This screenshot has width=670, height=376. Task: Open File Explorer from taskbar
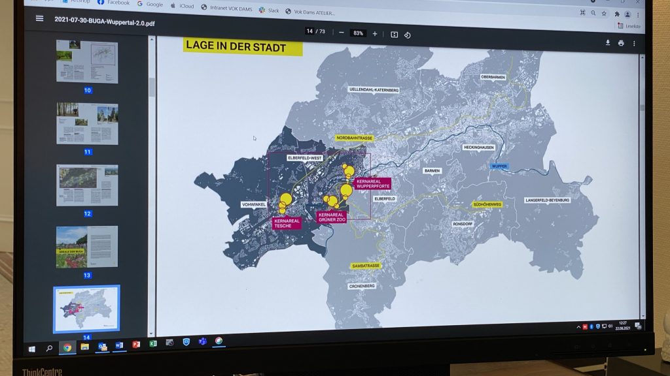click(84, 347)
